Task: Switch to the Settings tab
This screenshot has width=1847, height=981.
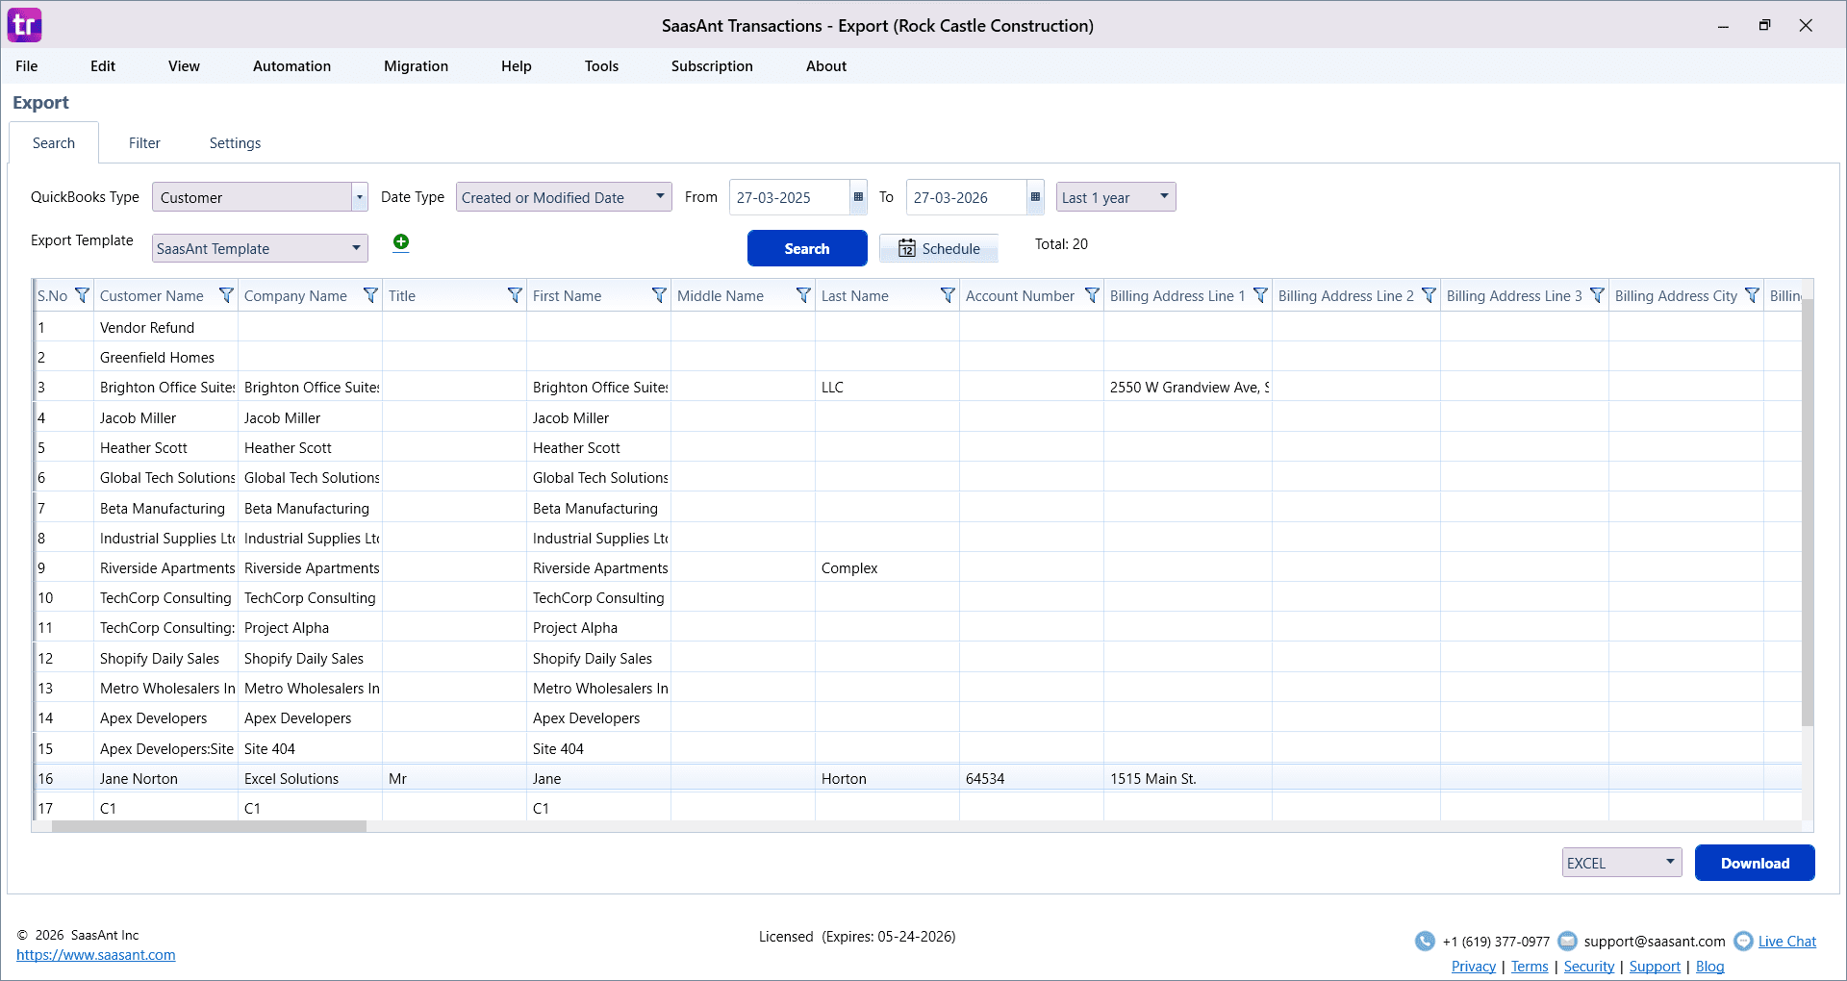Action: 235,143
